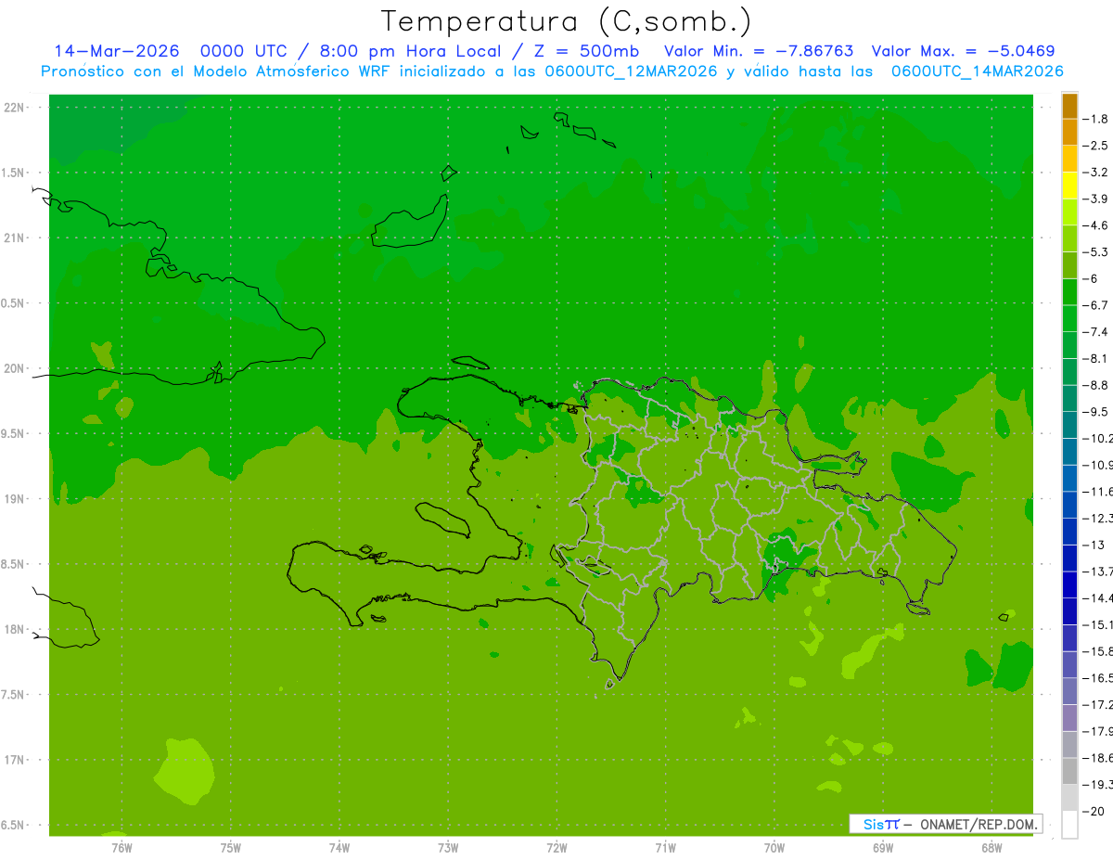The width and height of the screenshot is (1113, 860).
Task: Click the '-6.7' color scale value
Action: 1095,305
